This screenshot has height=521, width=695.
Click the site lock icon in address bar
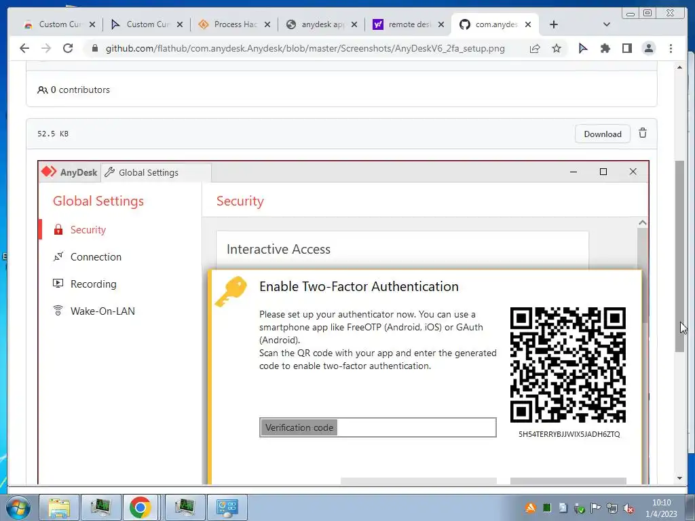pyautogui.click(x=94, y=48)
